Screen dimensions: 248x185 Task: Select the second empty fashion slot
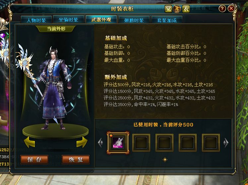pyautogui.click(x=164, y=143)
